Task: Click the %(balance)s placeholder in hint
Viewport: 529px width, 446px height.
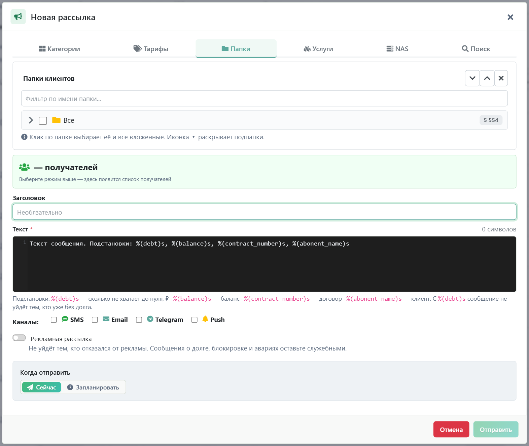Action: pos(192,299)
